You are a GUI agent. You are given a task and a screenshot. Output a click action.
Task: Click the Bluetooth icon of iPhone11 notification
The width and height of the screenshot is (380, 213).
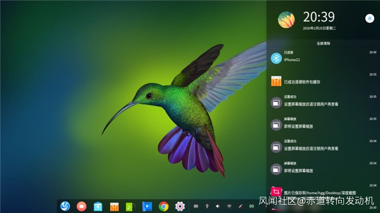coord(276,58)
